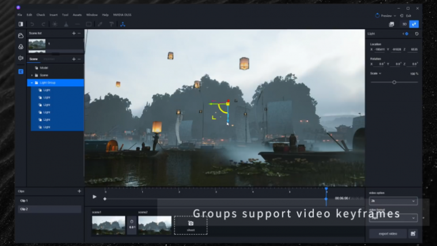The image size is (437, 246).
Task: Open the video option 2k dropdown
Action: coord(393,201)
